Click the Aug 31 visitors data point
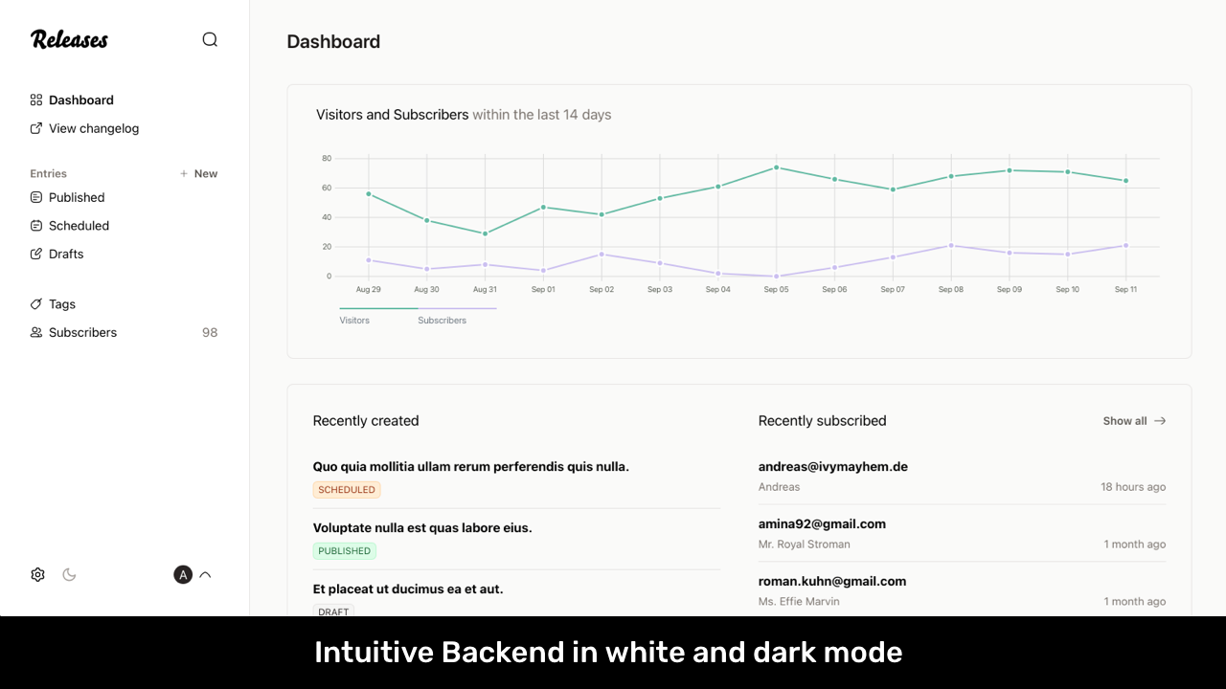1226x689 pixels. click(x=485, y=233)
